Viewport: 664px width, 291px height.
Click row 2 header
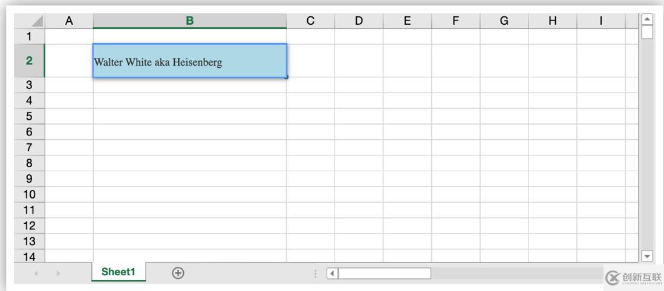tap(29, 61)
